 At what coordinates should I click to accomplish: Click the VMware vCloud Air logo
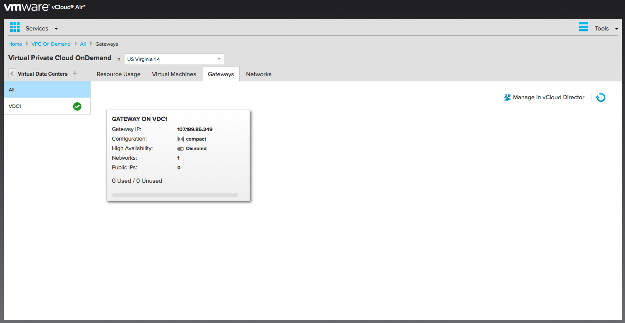pos(45,7)
